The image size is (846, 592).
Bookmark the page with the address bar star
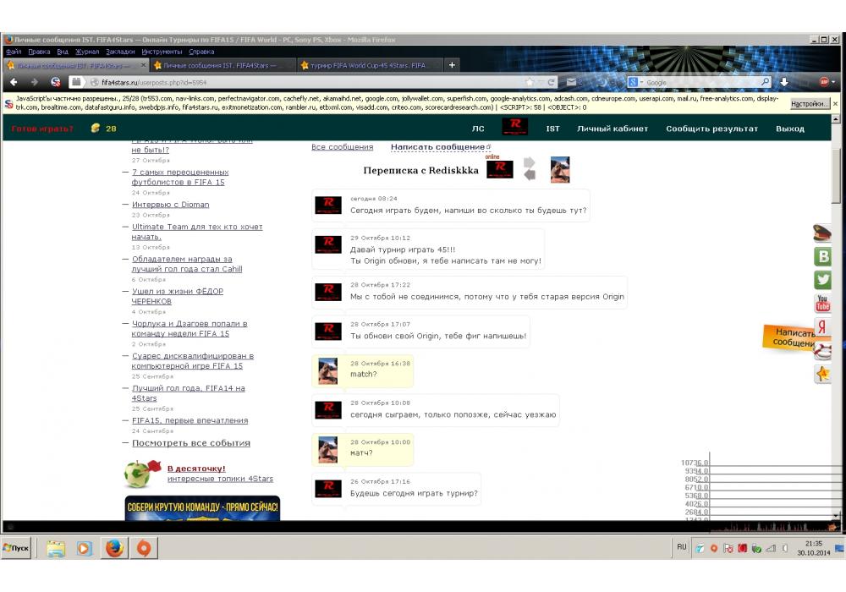tap(530, 82)
